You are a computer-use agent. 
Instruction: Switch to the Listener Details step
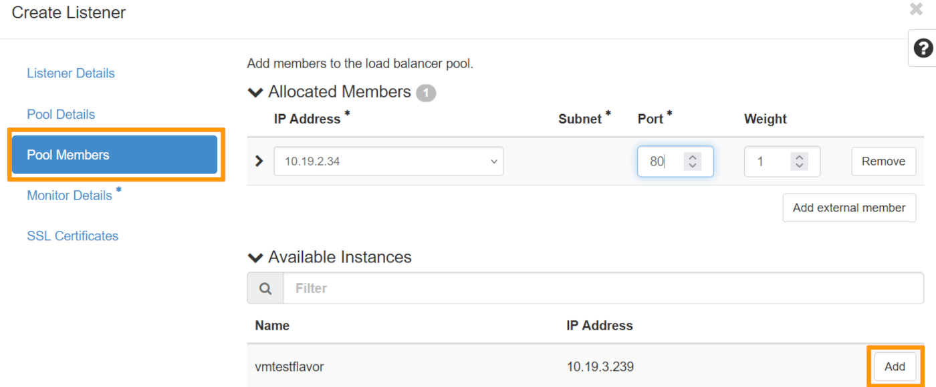coord(70,73)
